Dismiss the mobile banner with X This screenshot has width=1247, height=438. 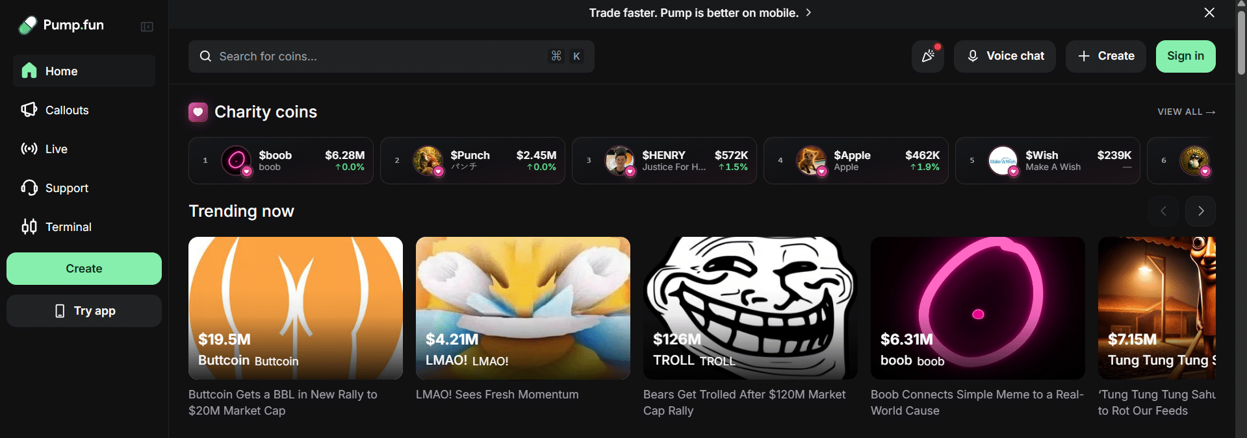pos(1209,13)
